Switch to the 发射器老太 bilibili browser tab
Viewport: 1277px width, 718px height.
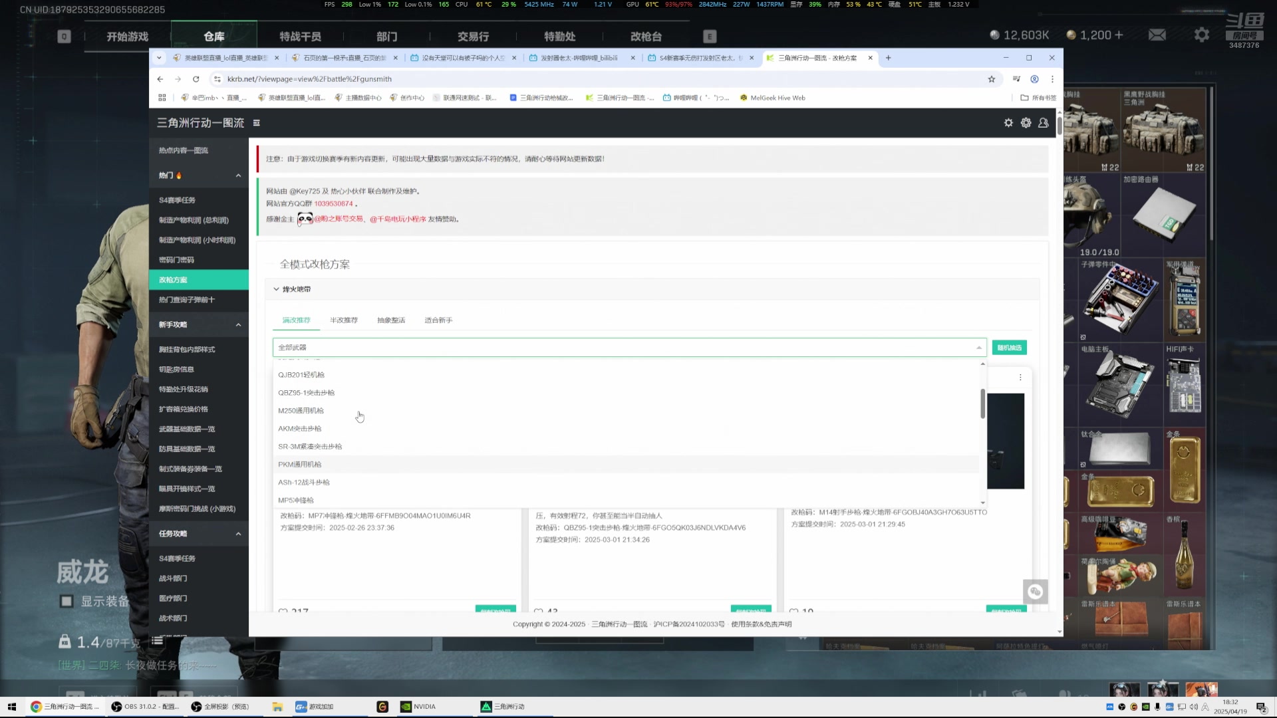[x=581, y=58]
